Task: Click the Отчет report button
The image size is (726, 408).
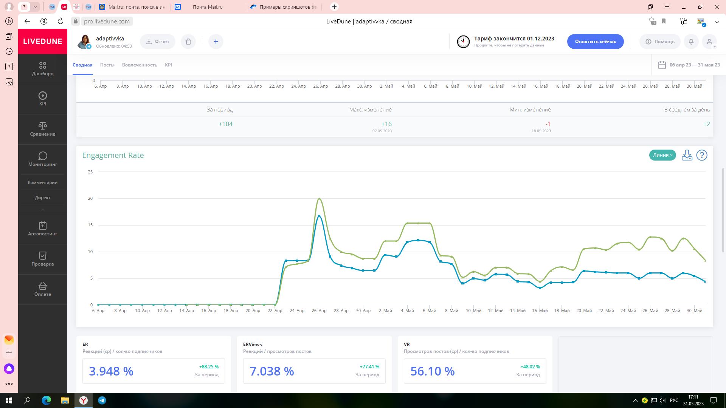Action: click(x=158, y=42)
